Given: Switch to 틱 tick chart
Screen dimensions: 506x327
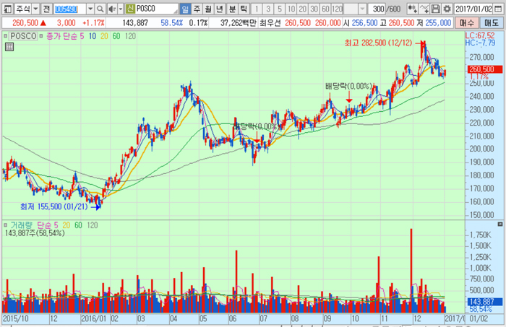Looking at the screenshot, I should coord(244,9).
